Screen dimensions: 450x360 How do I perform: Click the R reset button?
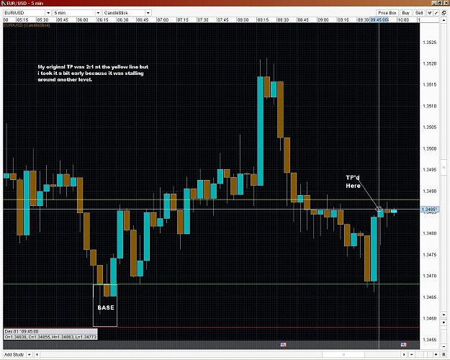444,354
